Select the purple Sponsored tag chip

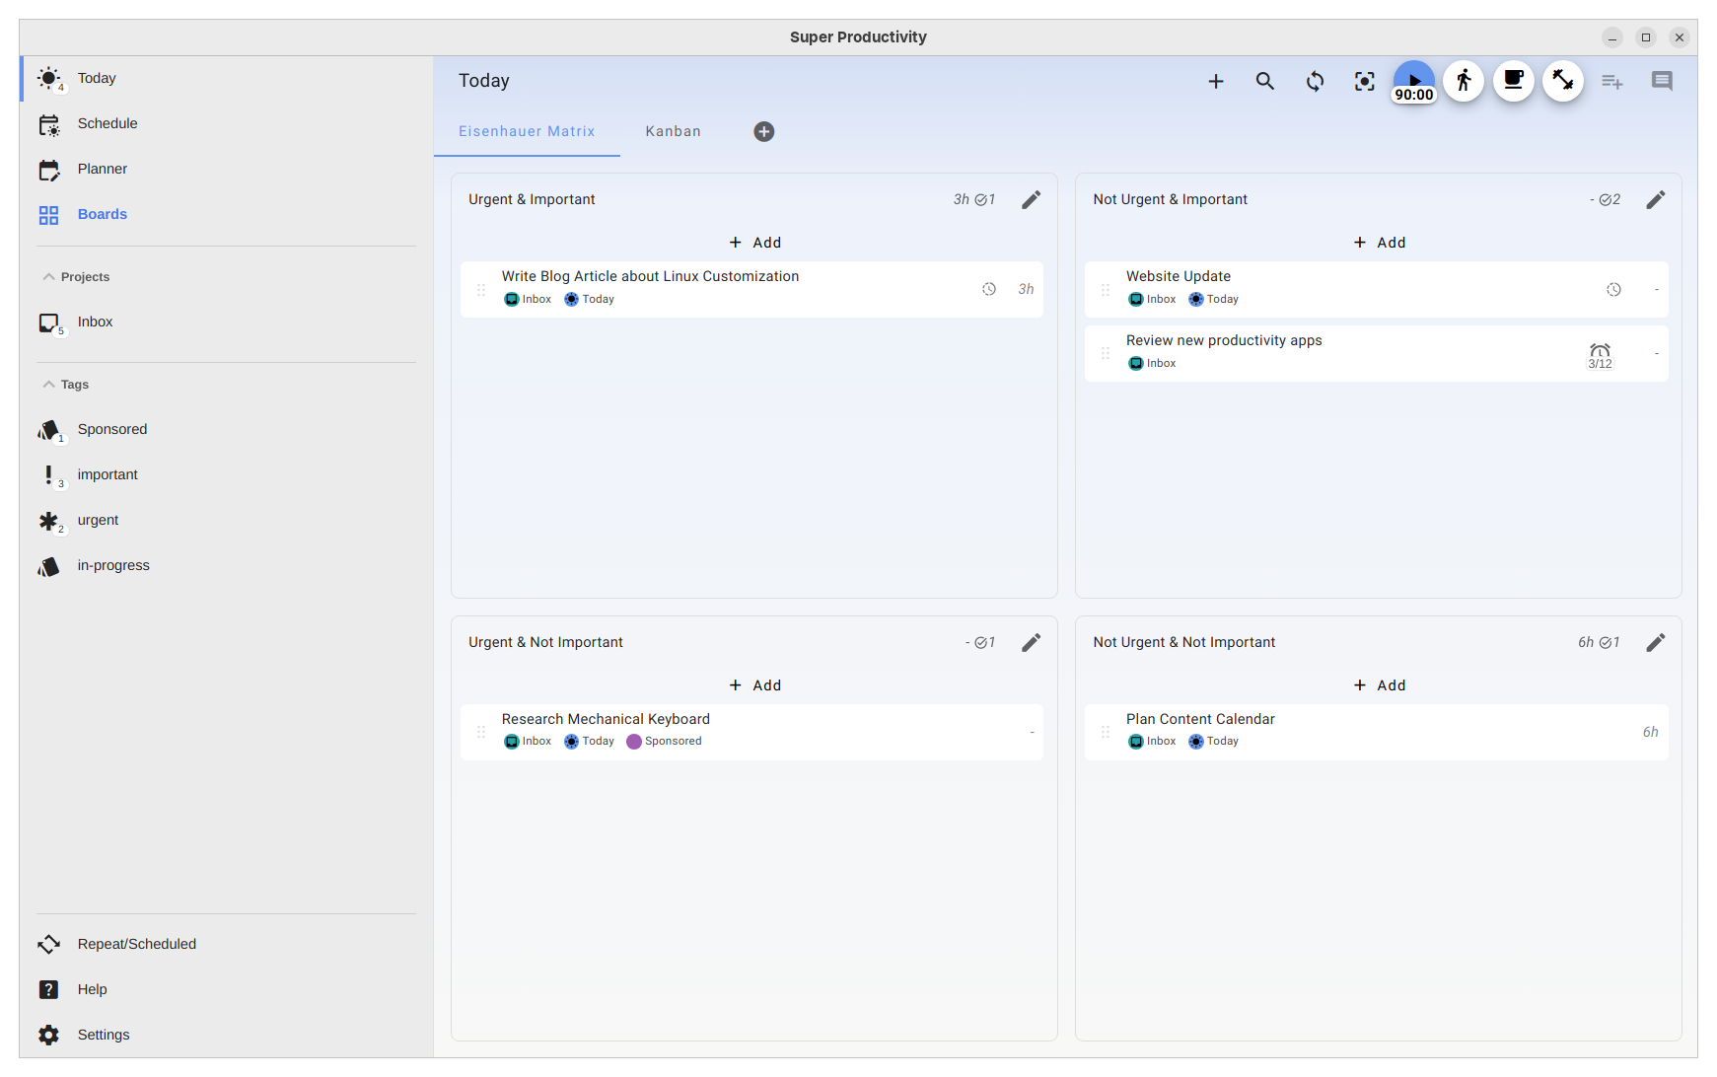[664, 742]
